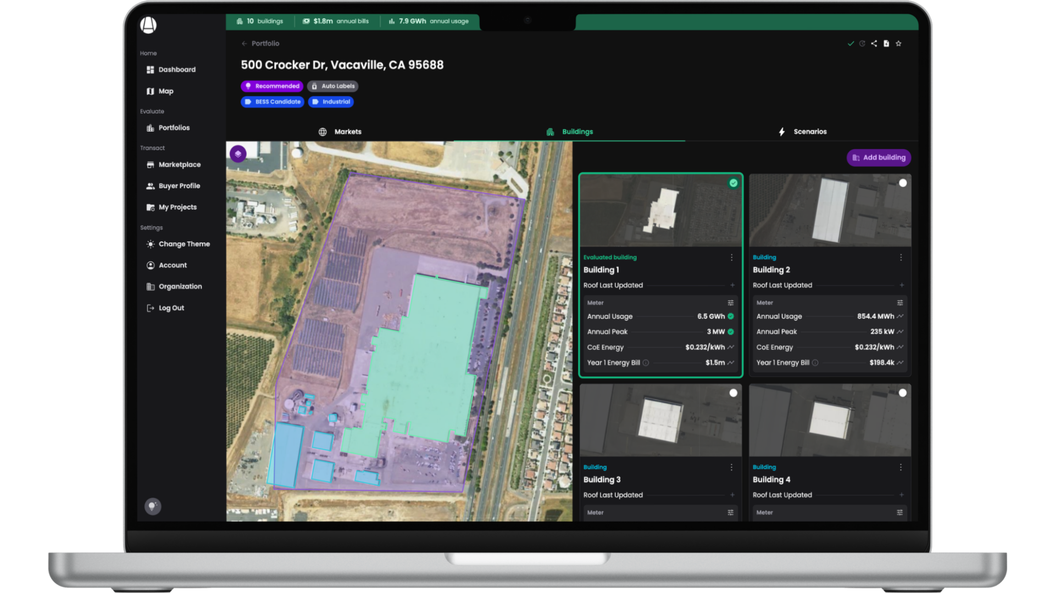Open Building 2 meter settings sliders icon
The width and height of the screenshot is (1055, 593).
point(900,303)
